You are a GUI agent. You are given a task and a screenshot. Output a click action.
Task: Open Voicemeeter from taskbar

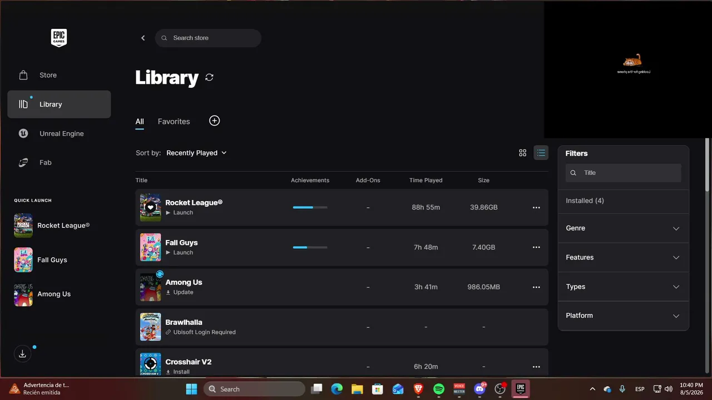pos(459,389)
